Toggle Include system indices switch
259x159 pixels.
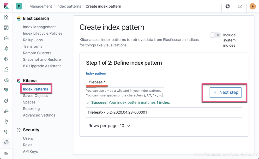[215, 35]
